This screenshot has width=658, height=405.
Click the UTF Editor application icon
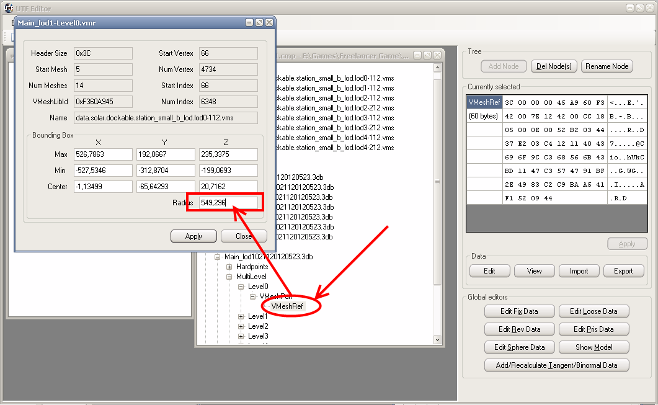coord(9,8)
